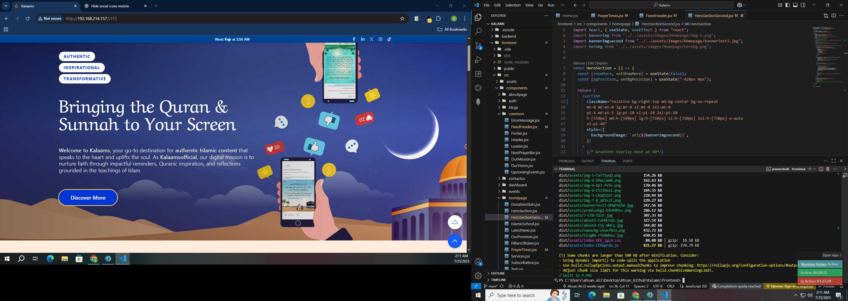Open the Search view in activity bar
The image size is (848, 301).
pyautogui.click(x=478, y=31)
